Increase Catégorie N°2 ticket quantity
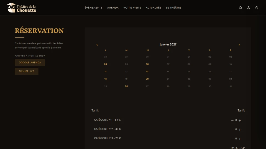 point(240,130)
